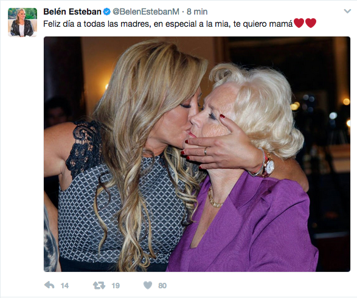Open the tweet via the 8 min timestamp
The width and height of the screenshot is (357, 298).
click(197, 12)
